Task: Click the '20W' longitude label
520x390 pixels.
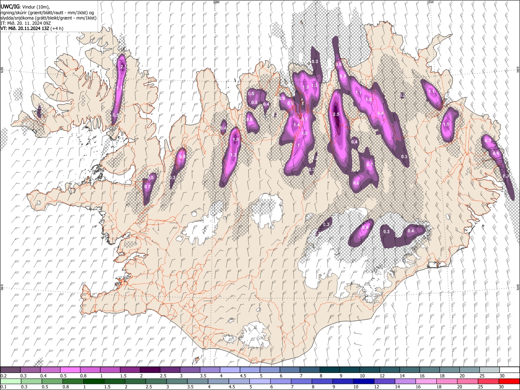Action: (216, 2)
